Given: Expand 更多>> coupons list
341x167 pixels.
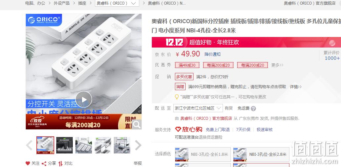Looking at the screenshot, I should point(277,65).
